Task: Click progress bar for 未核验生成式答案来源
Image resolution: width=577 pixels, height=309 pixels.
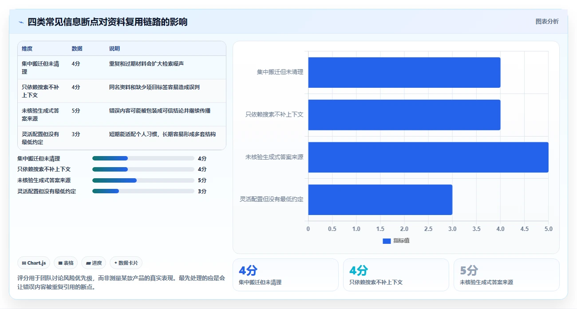Action: [x=143, y=180]
